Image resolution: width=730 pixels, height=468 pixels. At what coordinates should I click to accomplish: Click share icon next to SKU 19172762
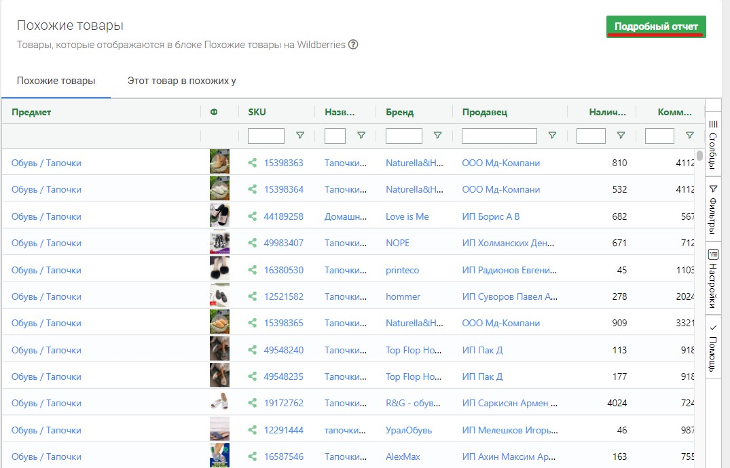(253, 404)
